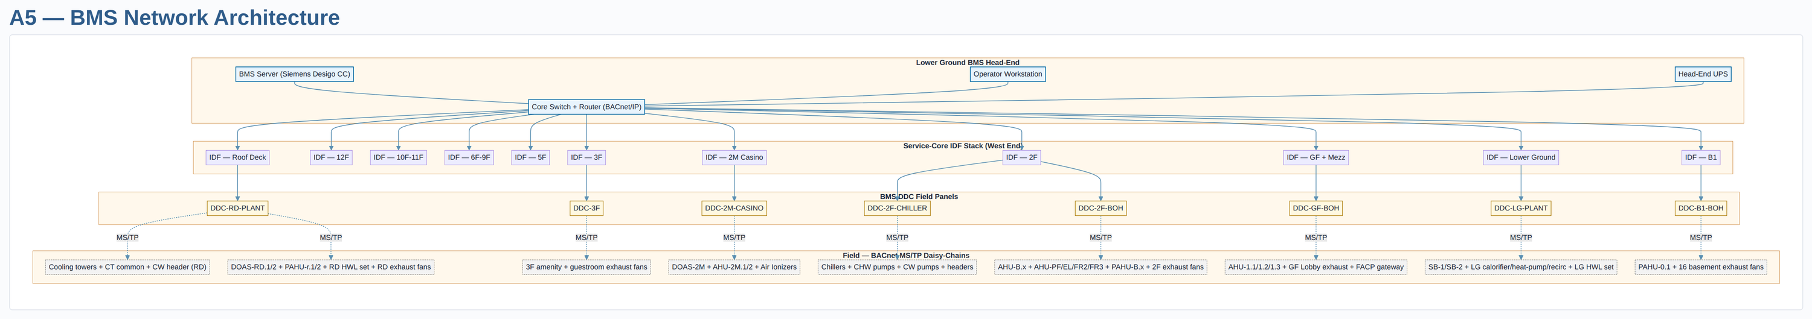
Task: Select Core Switch + Router (BACnet/IP) node
Action: [x=586, y=107]
